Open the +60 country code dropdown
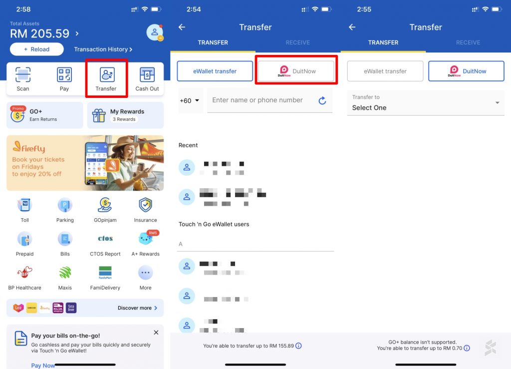Viewport: 511px width, 369px height. coord(190,100)
